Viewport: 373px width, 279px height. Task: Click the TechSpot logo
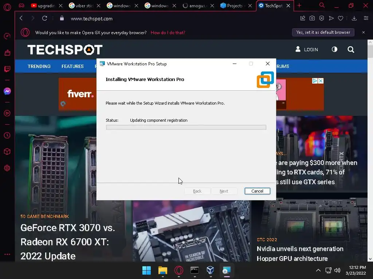tap(65, 49)
